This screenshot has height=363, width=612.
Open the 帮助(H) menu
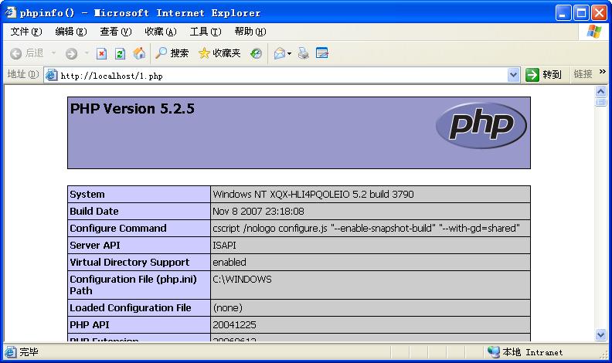250,32
